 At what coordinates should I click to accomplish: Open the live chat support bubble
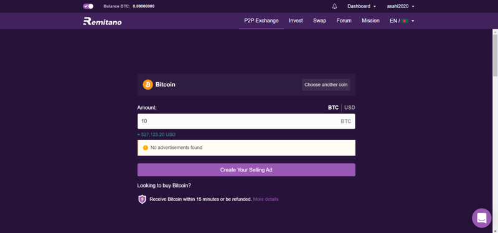pyautogui.click(x=481, y=218)
